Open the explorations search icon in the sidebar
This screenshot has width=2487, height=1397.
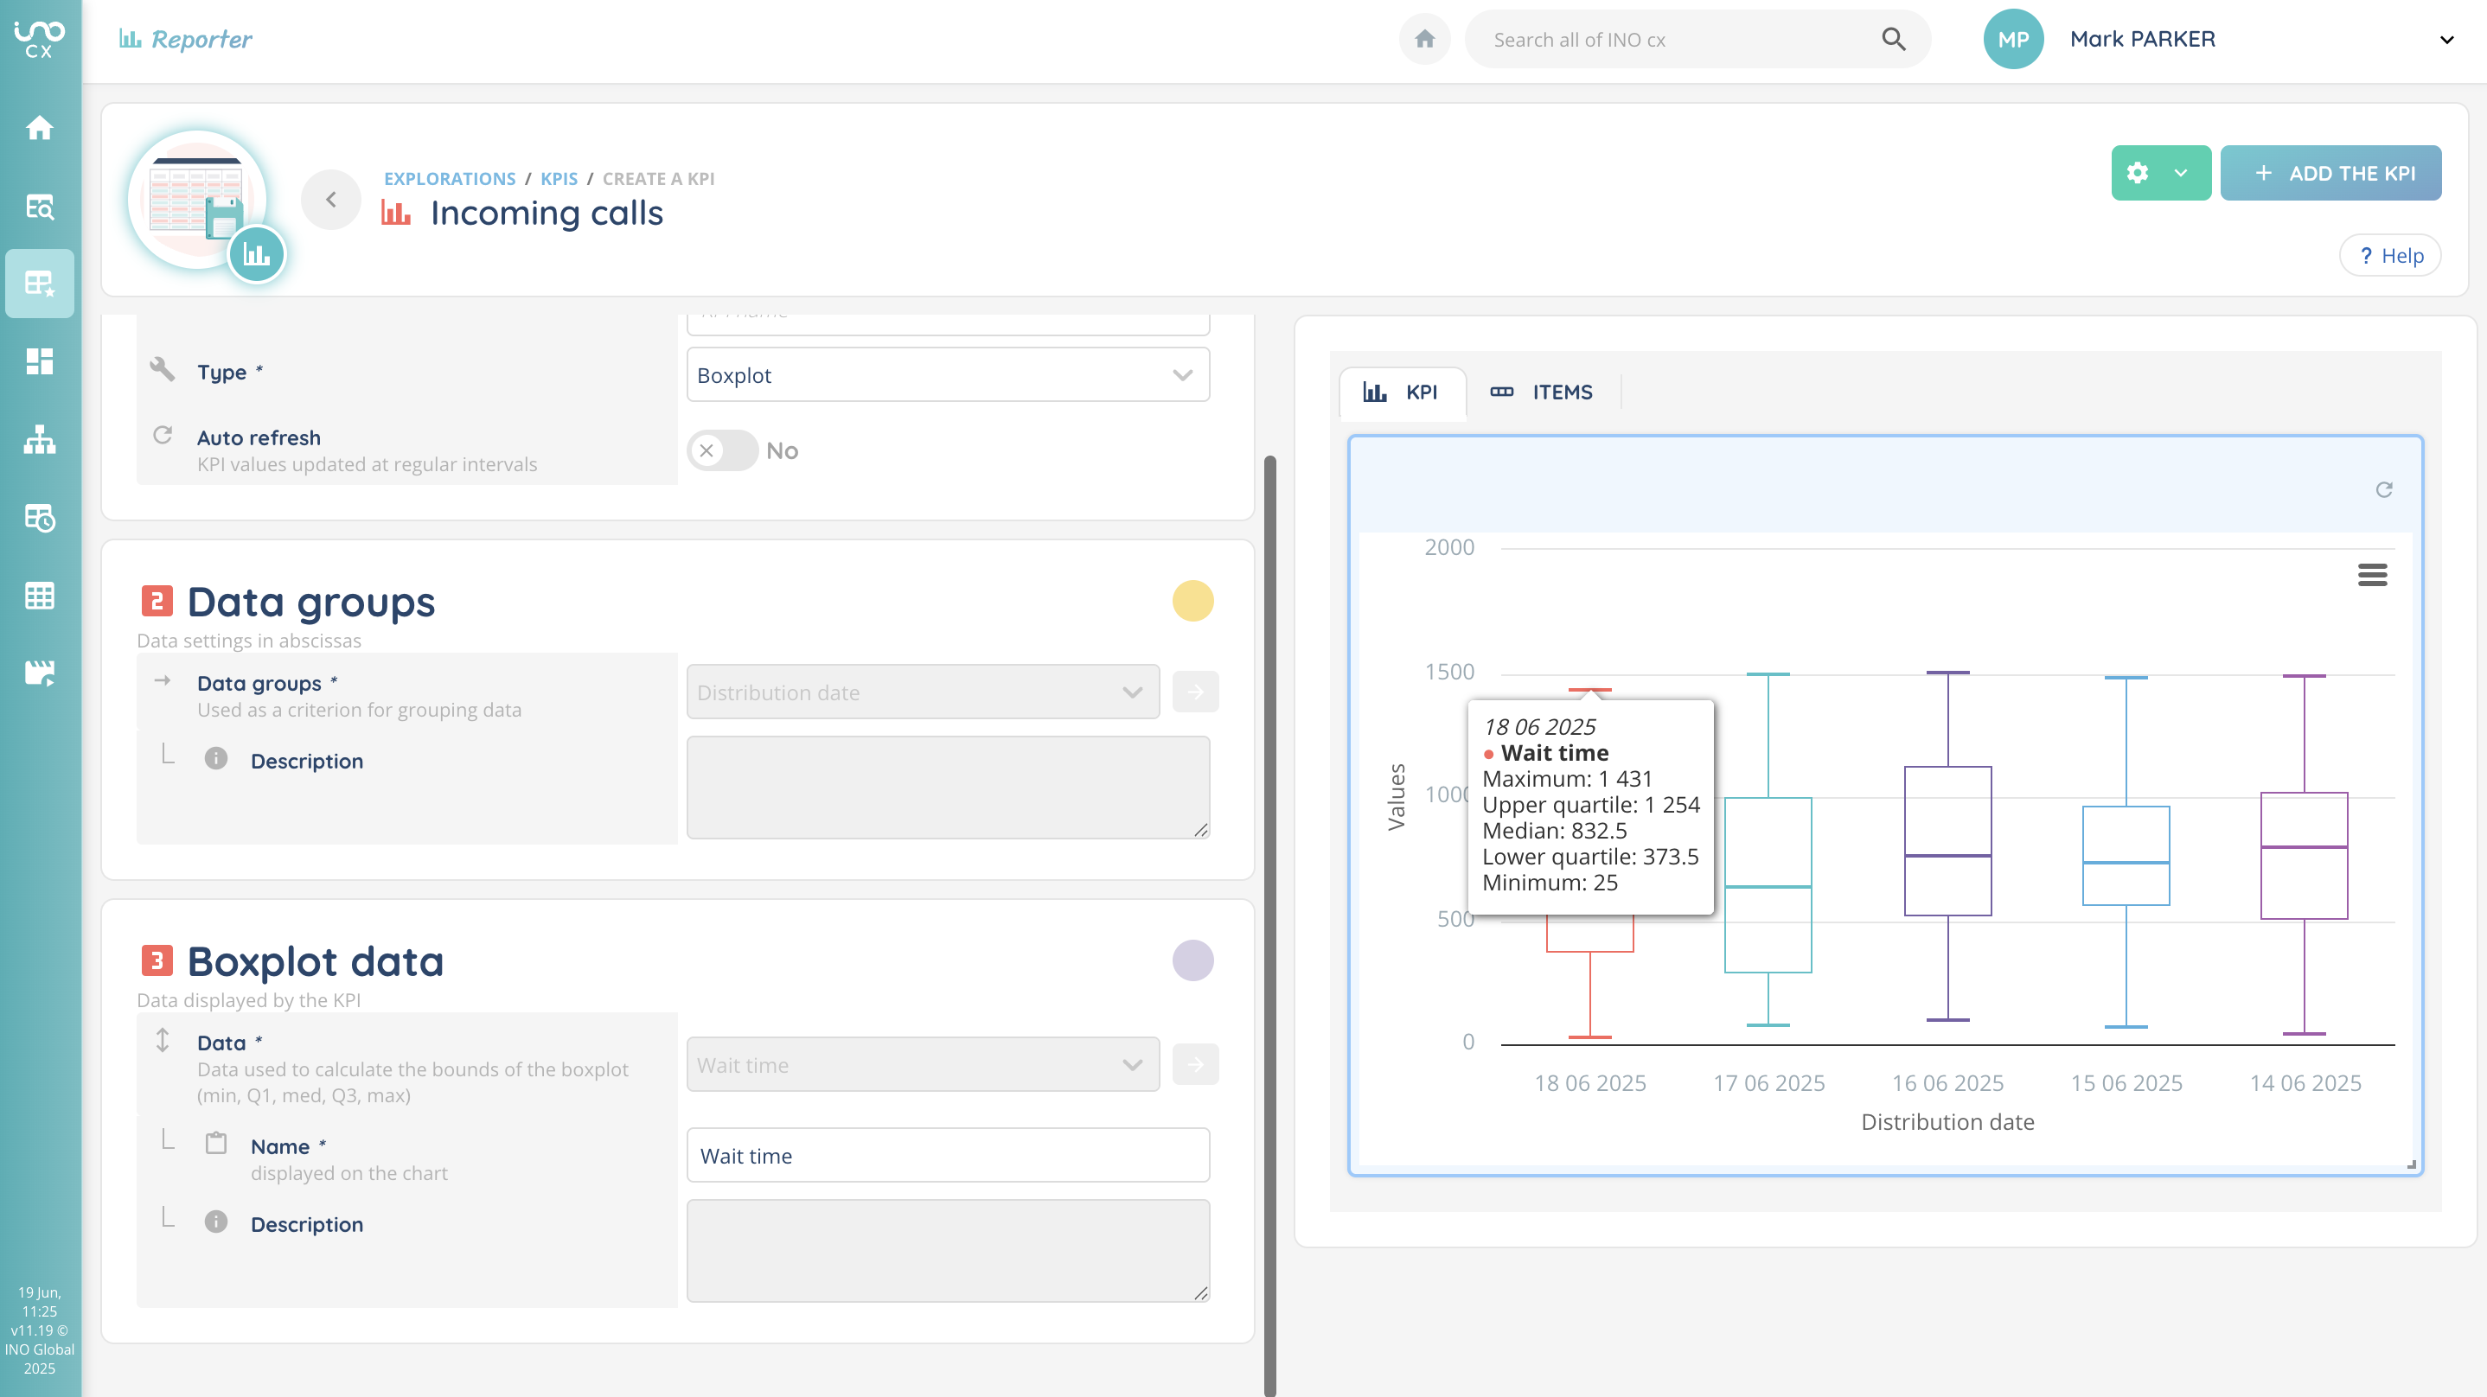40,206
